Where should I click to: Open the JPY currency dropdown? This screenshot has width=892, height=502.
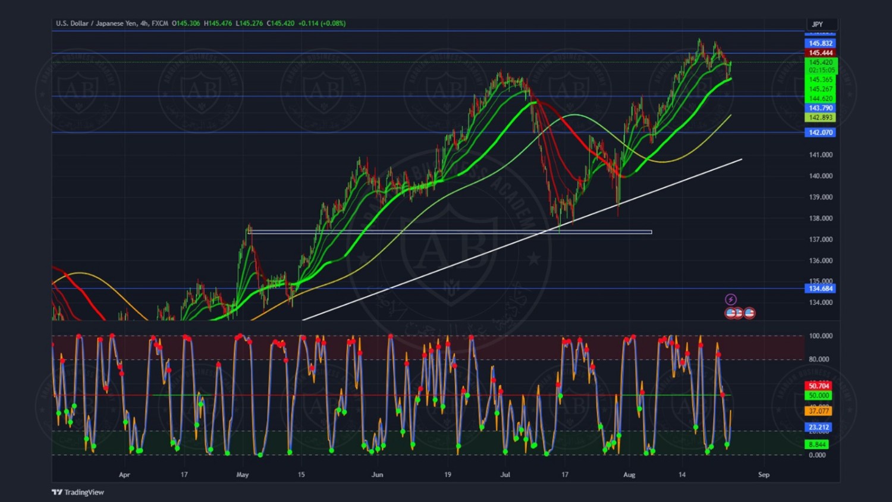tap(821, 24)
